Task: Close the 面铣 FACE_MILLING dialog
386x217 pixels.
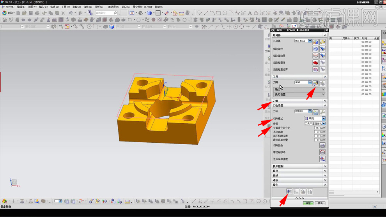Action: click(326, 30)
